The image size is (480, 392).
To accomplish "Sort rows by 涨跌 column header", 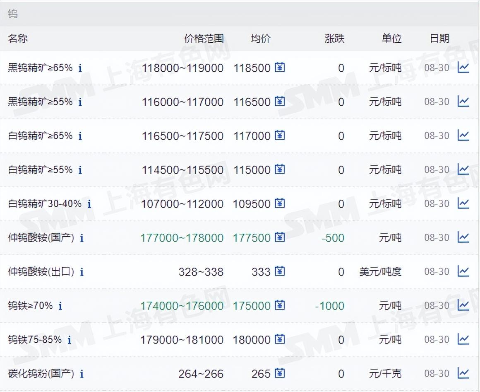I will pos(334,38).
